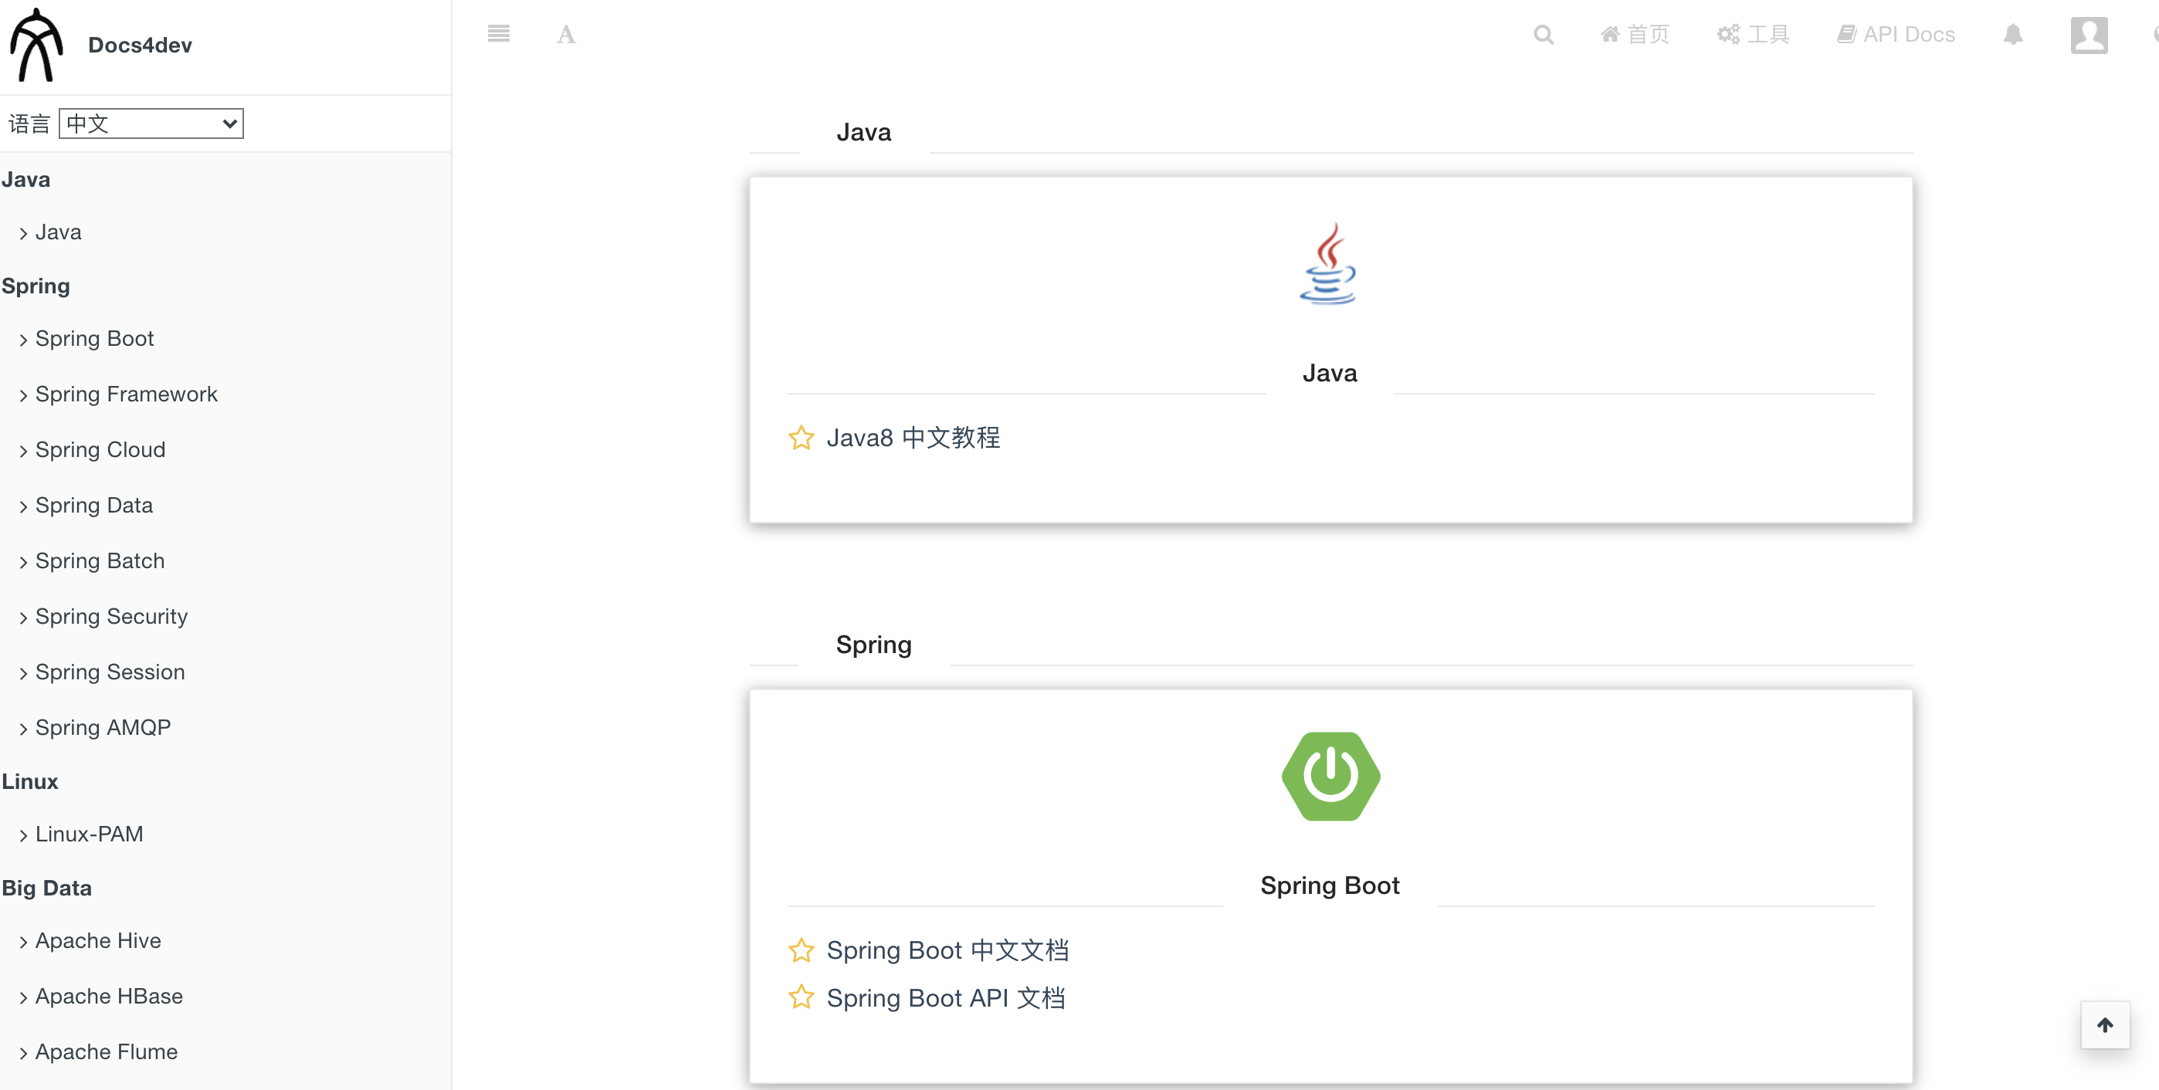Star the Spring Boot API 文档 entry
The width and height of the screenshot is (2159, 1090).
click(x=802, y=997)
